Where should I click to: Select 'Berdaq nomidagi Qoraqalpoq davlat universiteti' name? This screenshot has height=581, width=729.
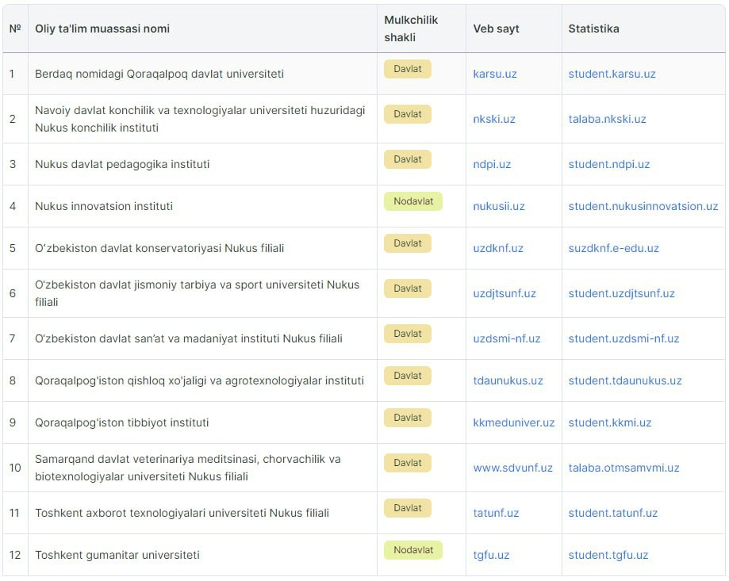[x=159, y=74]
